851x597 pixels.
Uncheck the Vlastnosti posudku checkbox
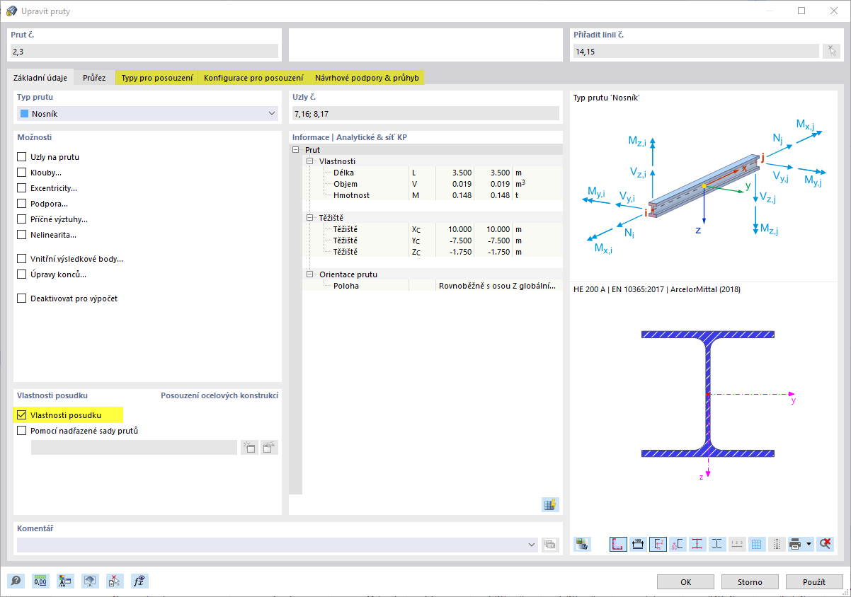point(21,415)
